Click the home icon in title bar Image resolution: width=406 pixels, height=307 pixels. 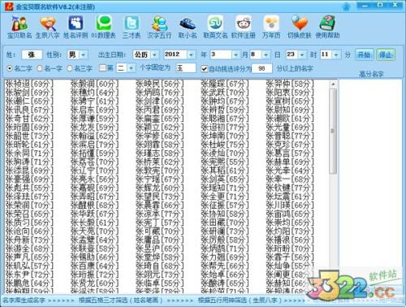pyautogui.click(x=346, y=6)
